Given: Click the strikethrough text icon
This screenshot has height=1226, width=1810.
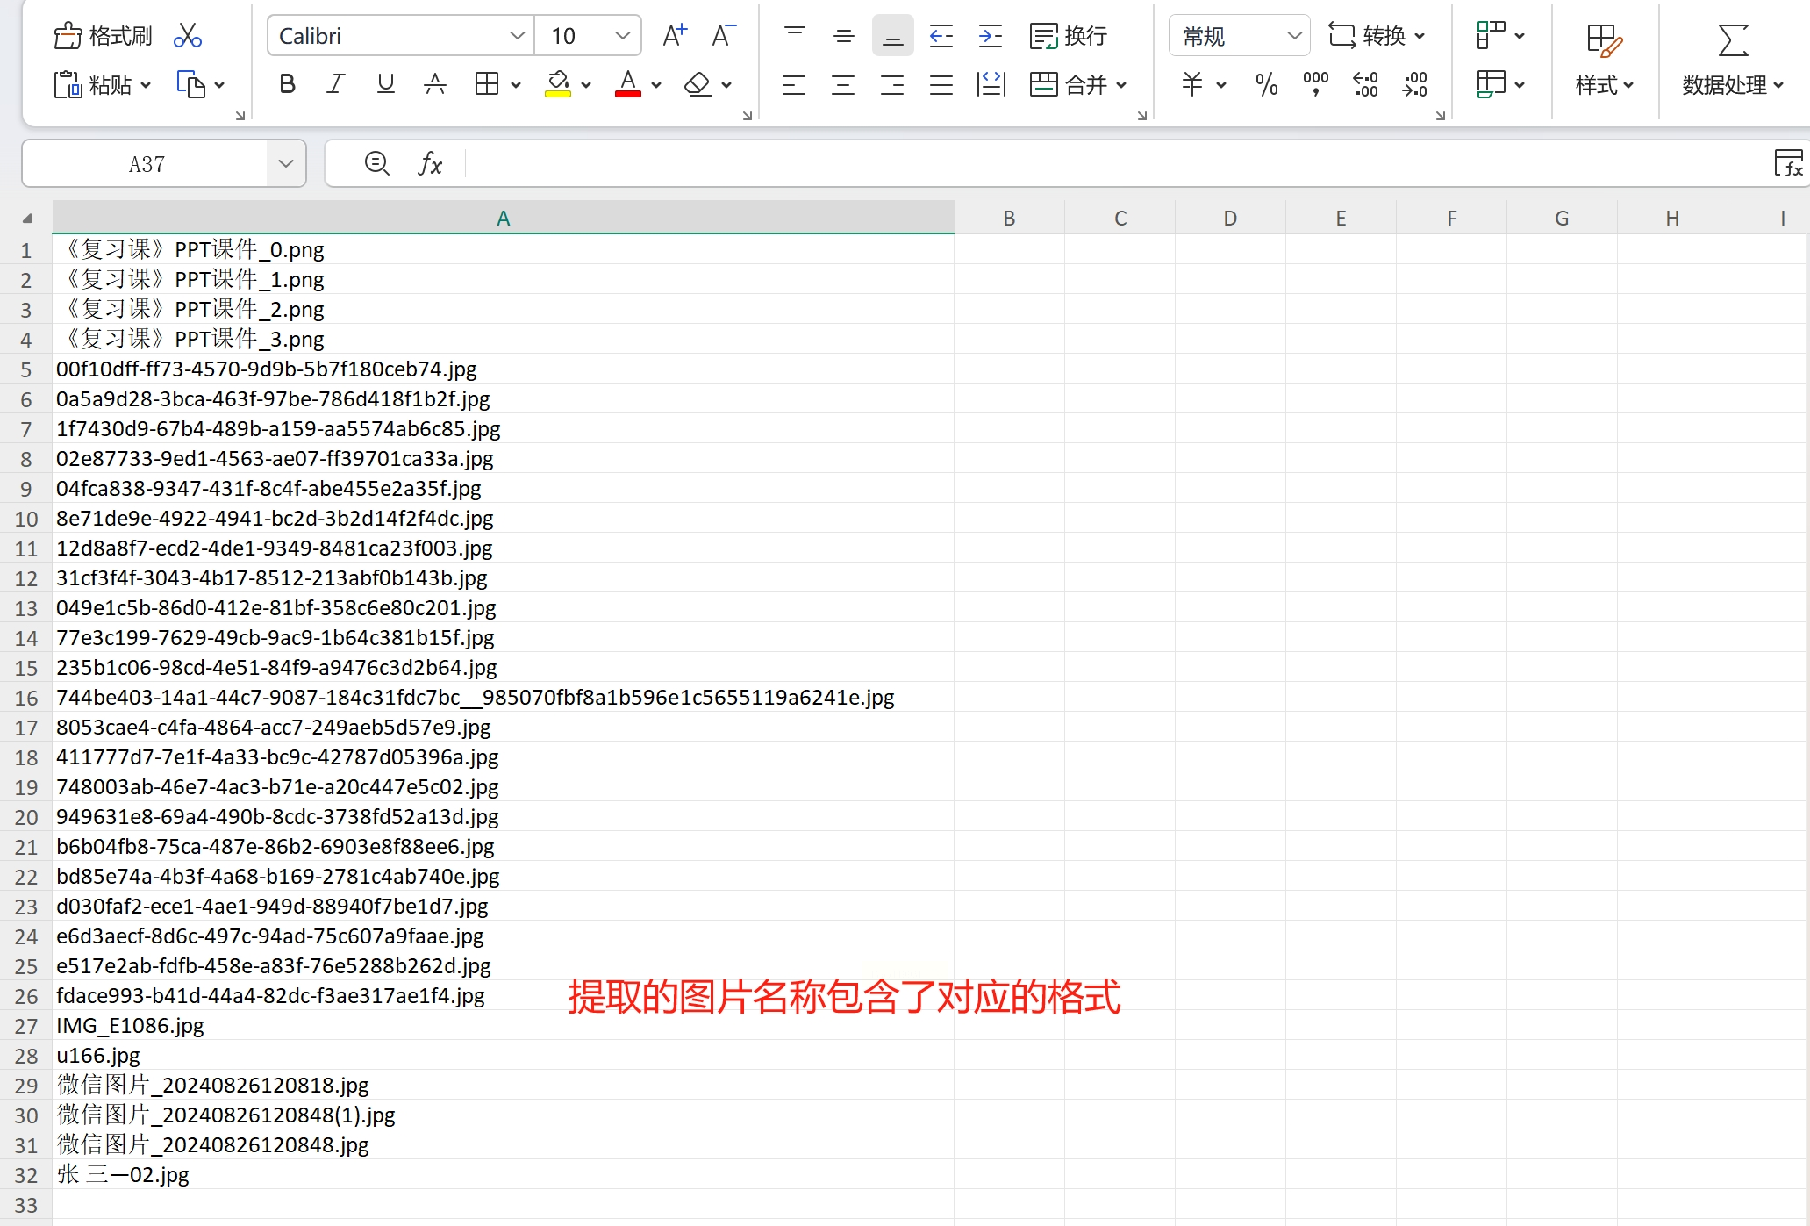Looking at the screenshot, I should pyautogui.click(x=434, y=84).
